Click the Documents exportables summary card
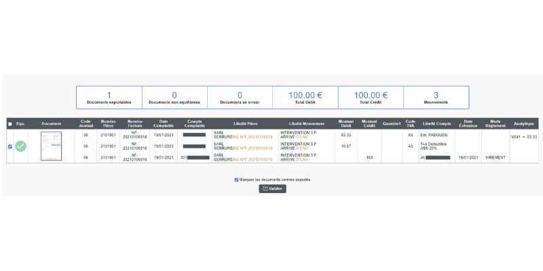Screen dimensions: 543x271 [109, 98]
